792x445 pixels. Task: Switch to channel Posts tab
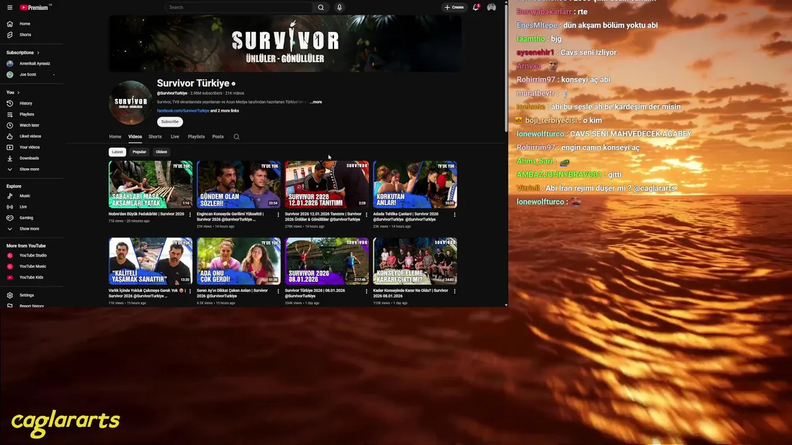point(218,137)
